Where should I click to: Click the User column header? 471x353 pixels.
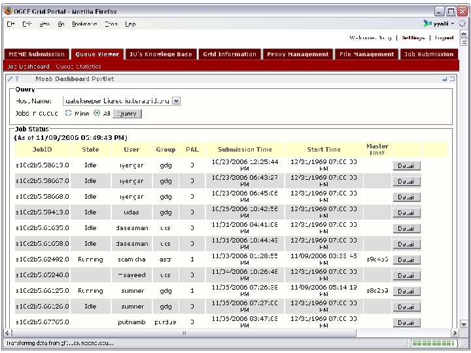[131, 150]
